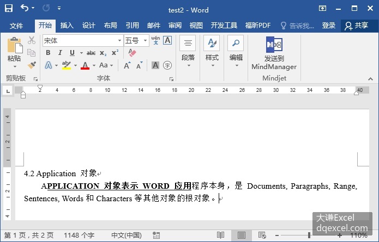Image resolution: width=379 pixels, height=242 pixels.
Task: Switch to Read Mode view
Action: coord(220,235)
